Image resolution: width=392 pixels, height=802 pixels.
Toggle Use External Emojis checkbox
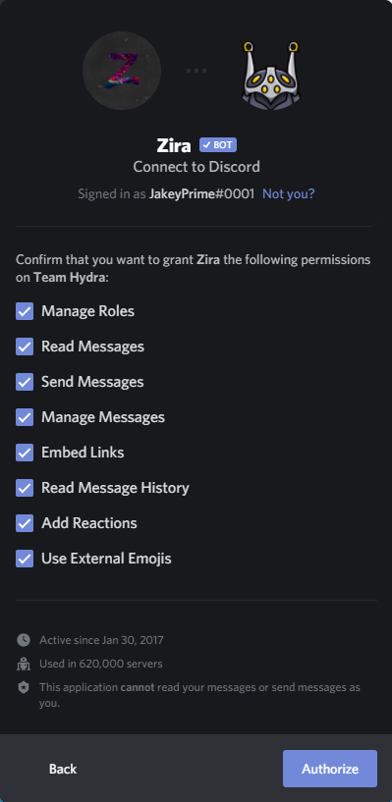coord(25,558)
